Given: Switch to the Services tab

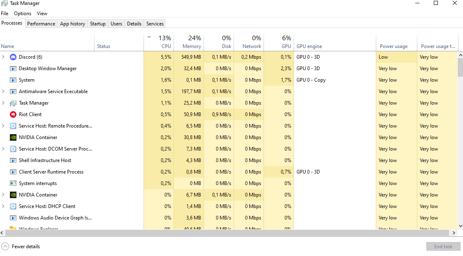Looking at the screenshot, I should point(155,23).
